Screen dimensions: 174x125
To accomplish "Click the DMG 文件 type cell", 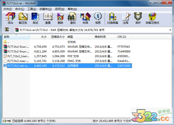I will (x=74, y=61).
